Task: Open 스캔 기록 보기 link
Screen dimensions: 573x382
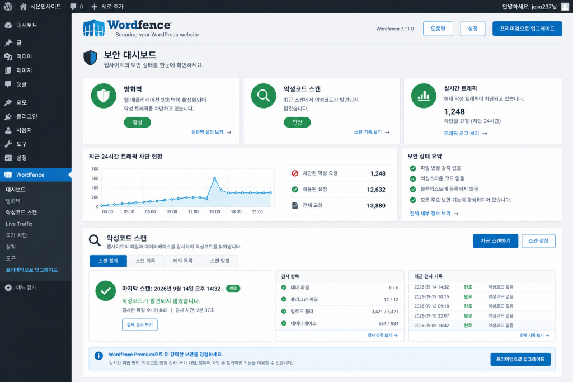Action: point(372,132)
